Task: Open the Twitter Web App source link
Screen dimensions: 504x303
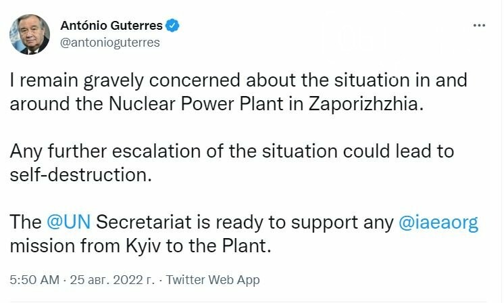Action: click(212, 279)
